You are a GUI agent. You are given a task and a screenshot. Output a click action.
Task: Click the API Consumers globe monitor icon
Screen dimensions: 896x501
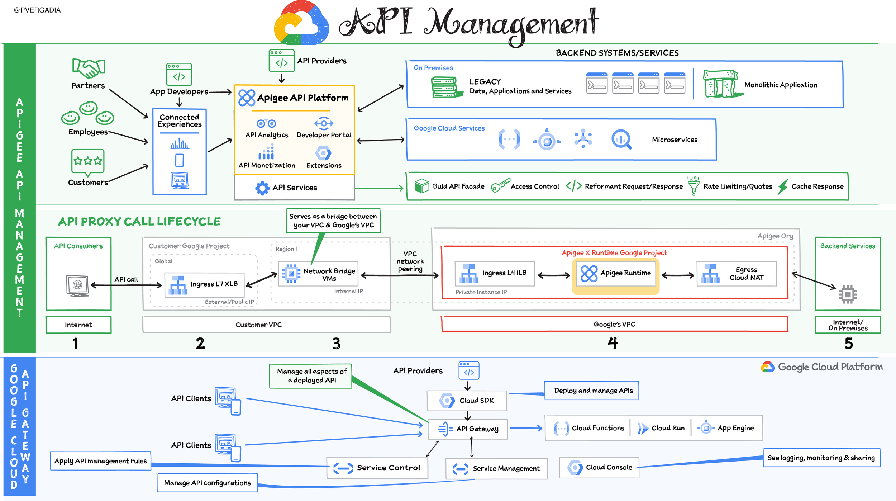point(77,285)
